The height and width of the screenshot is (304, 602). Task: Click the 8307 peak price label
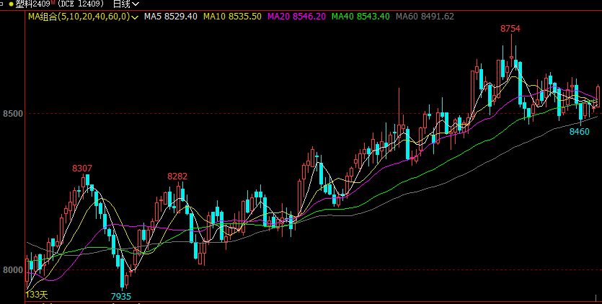coord(81,168)
